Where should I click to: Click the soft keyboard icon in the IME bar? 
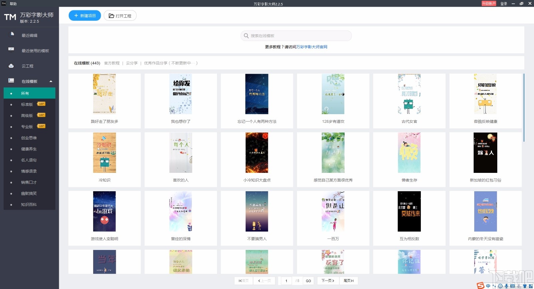pyautogui.click(x=512, y=286)
